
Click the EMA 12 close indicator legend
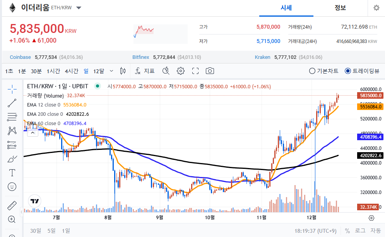click(57, 105)
